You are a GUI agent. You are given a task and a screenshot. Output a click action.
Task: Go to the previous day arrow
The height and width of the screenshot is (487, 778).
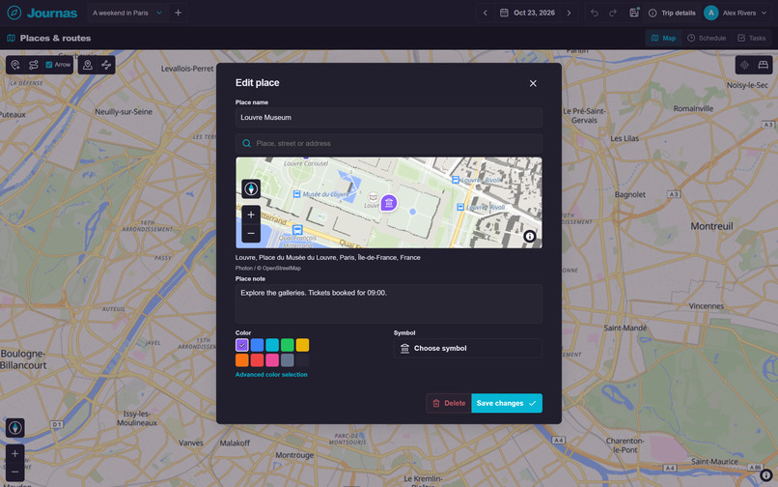pos(486,13)
